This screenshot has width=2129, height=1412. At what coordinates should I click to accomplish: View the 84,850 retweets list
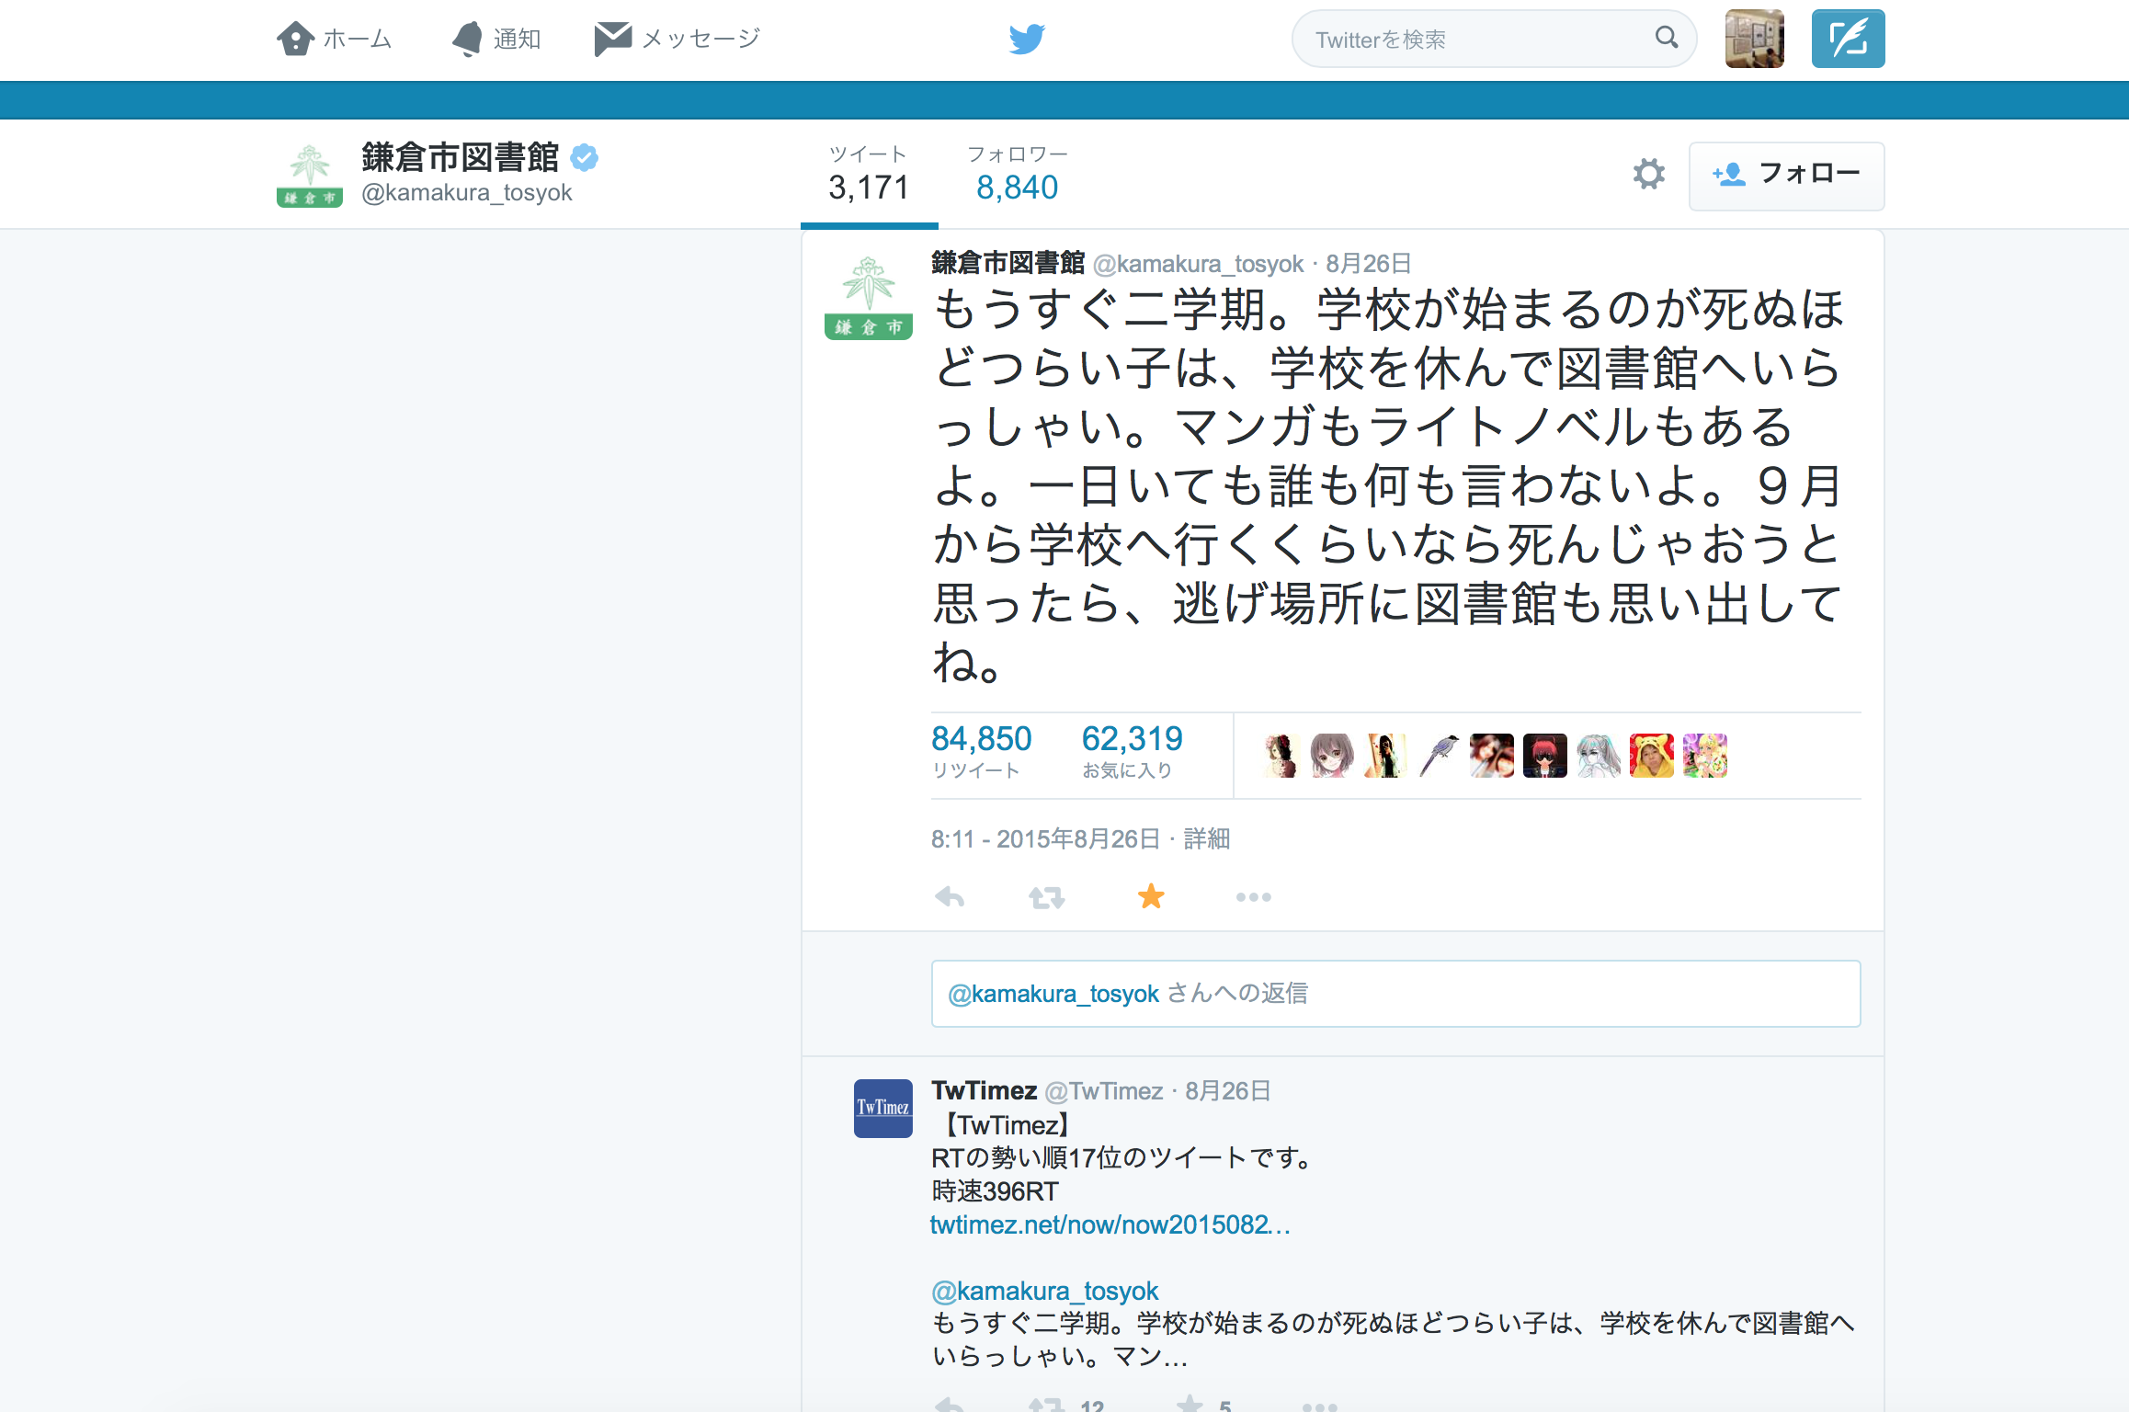pyautogui.click(x=981, y=750)
